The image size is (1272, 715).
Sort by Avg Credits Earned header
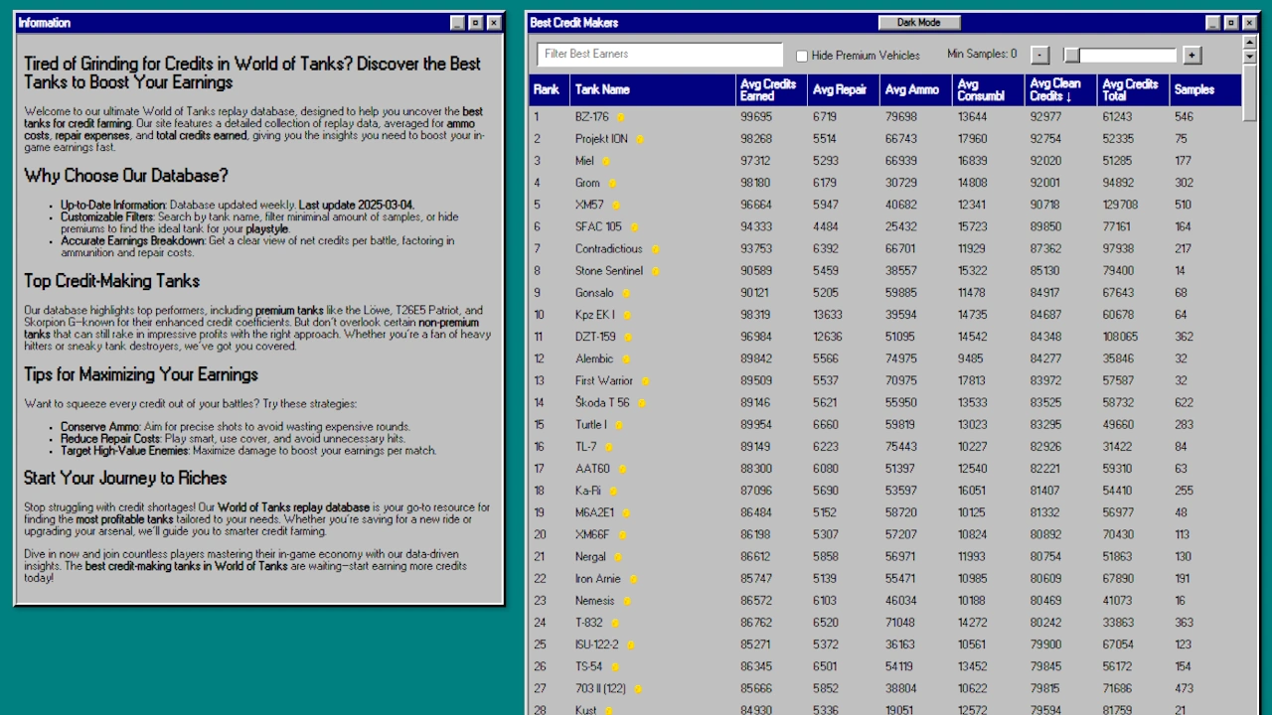coord(771,89)
